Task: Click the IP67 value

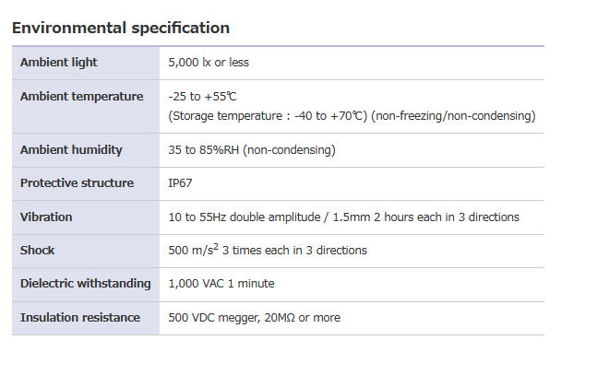Action: [x=180, y=183]
